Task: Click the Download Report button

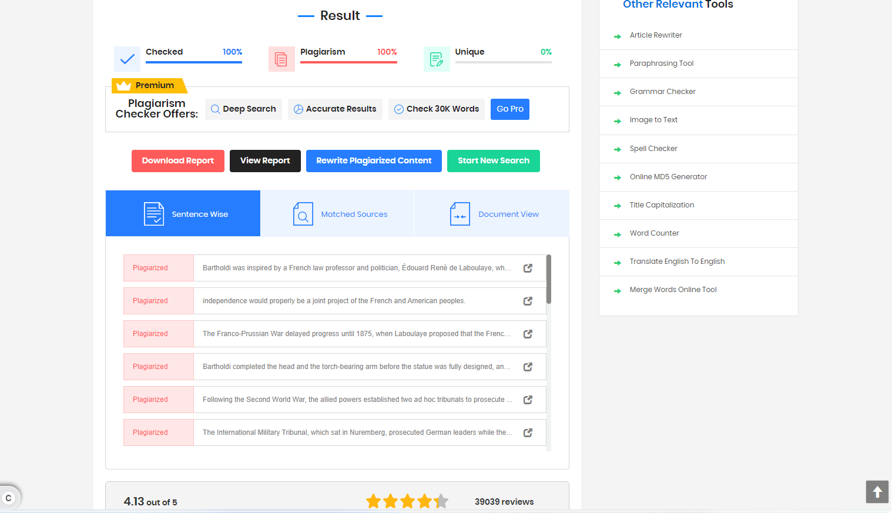Action: click(178, 161)
